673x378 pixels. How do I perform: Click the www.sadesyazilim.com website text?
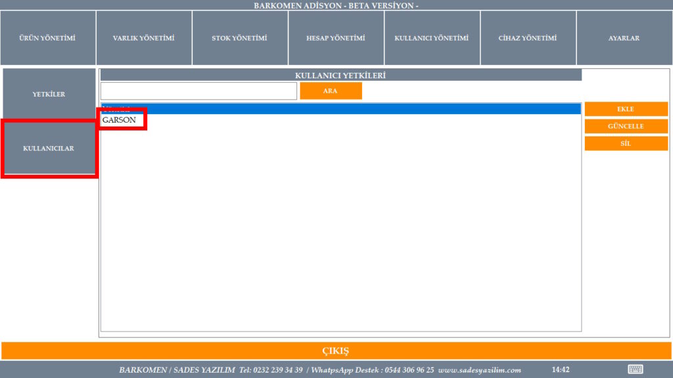pos(479,370)
